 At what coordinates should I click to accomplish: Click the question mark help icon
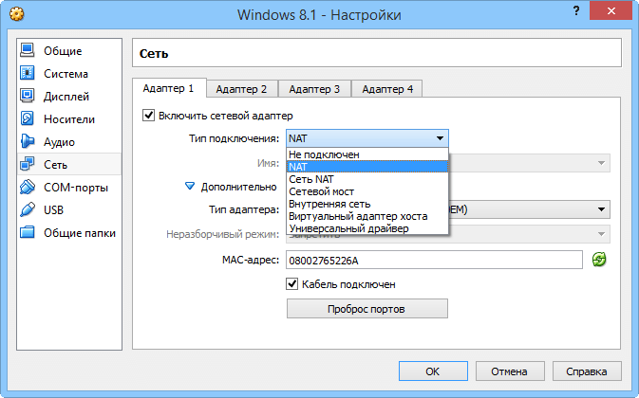[576, 11]
